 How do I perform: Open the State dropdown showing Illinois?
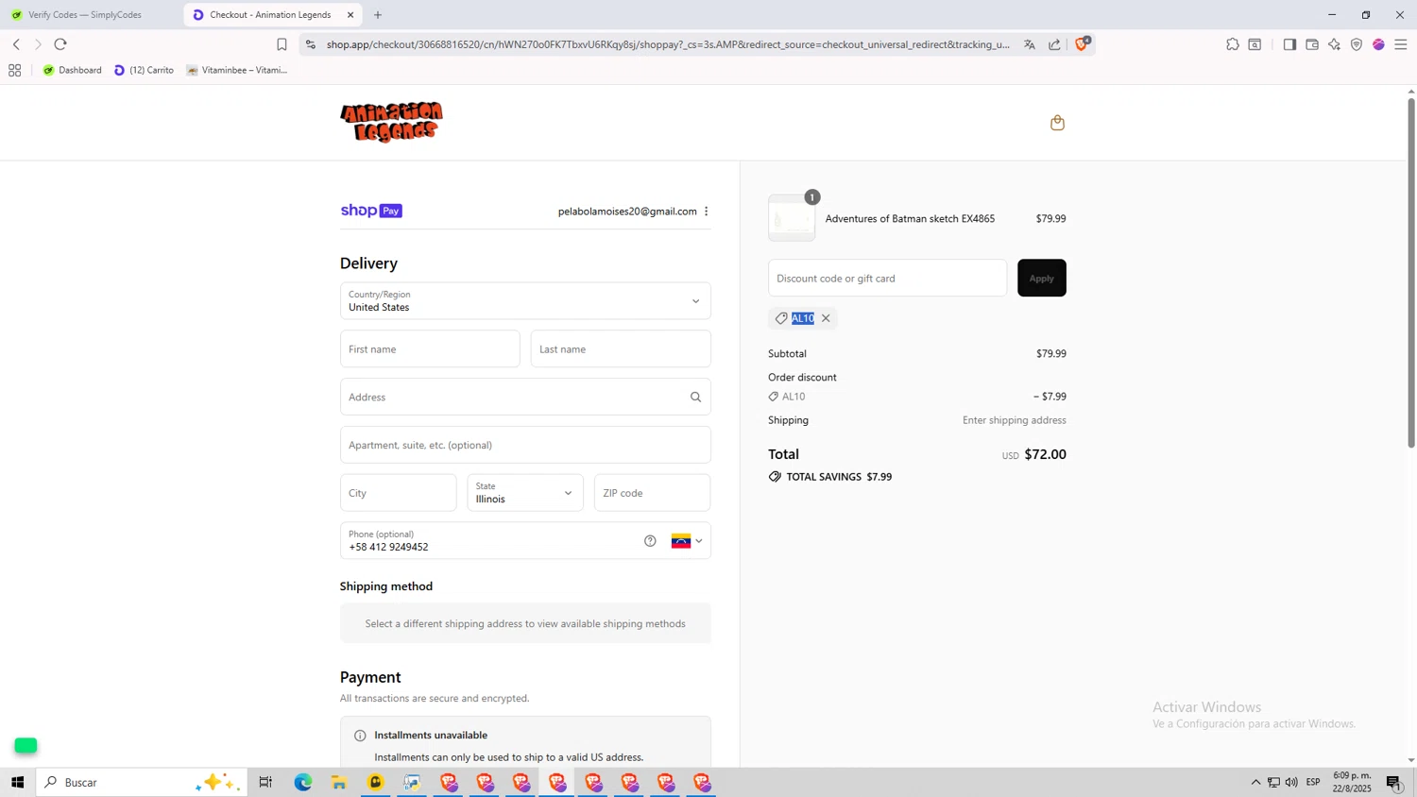525,493
